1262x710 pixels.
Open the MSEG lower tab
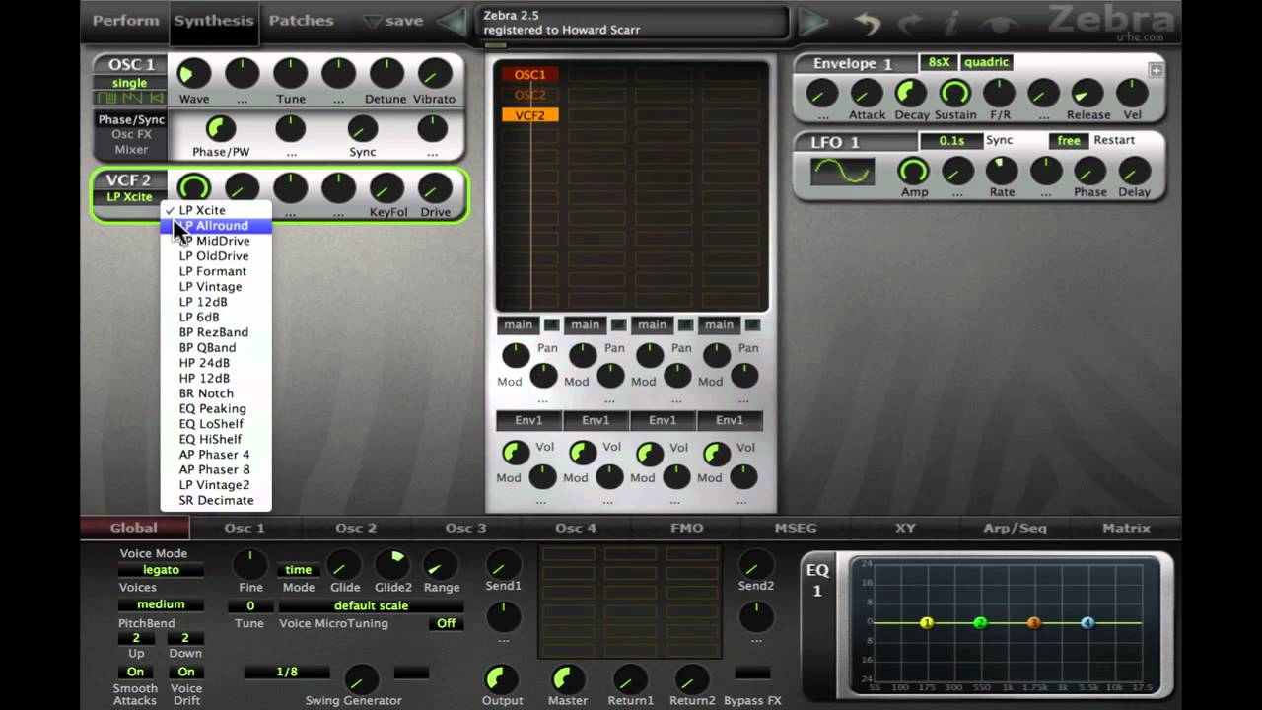[x=795, y=528]
